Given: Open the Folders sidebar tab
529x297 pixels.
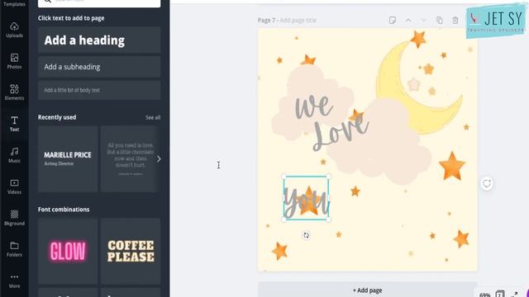Looking at the screenshot, I should click(14, 249).
